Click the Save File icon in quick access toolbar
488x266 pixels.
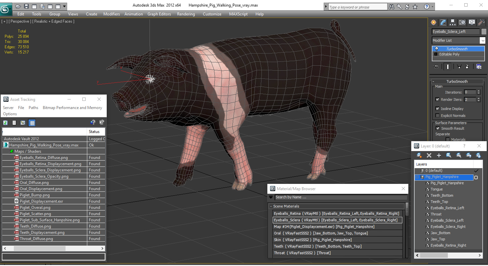point(26,6)
